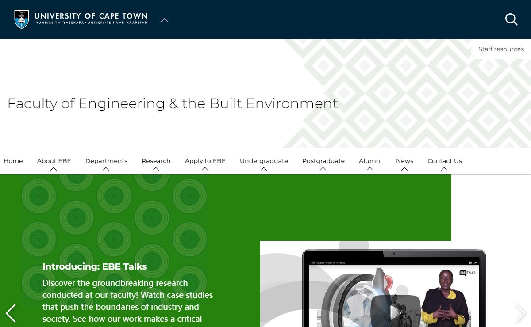Image resolution: width=531 pixels, height=327 pixels.
Task: Go to previous carousel slide arrow
Action: [11, 313]
